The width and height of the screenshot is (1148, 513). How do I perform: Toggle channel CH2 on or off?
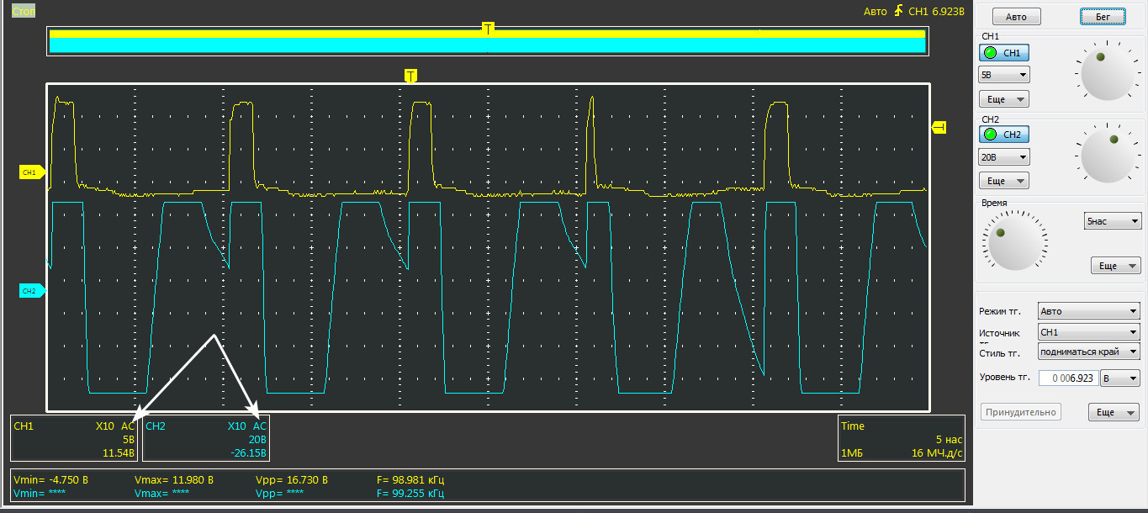1003,135
